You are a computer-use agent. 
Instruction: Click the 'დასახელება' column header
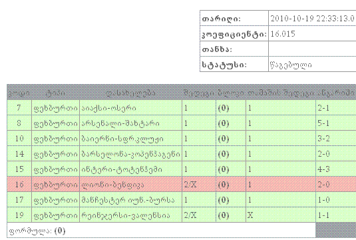click(130, 93)
